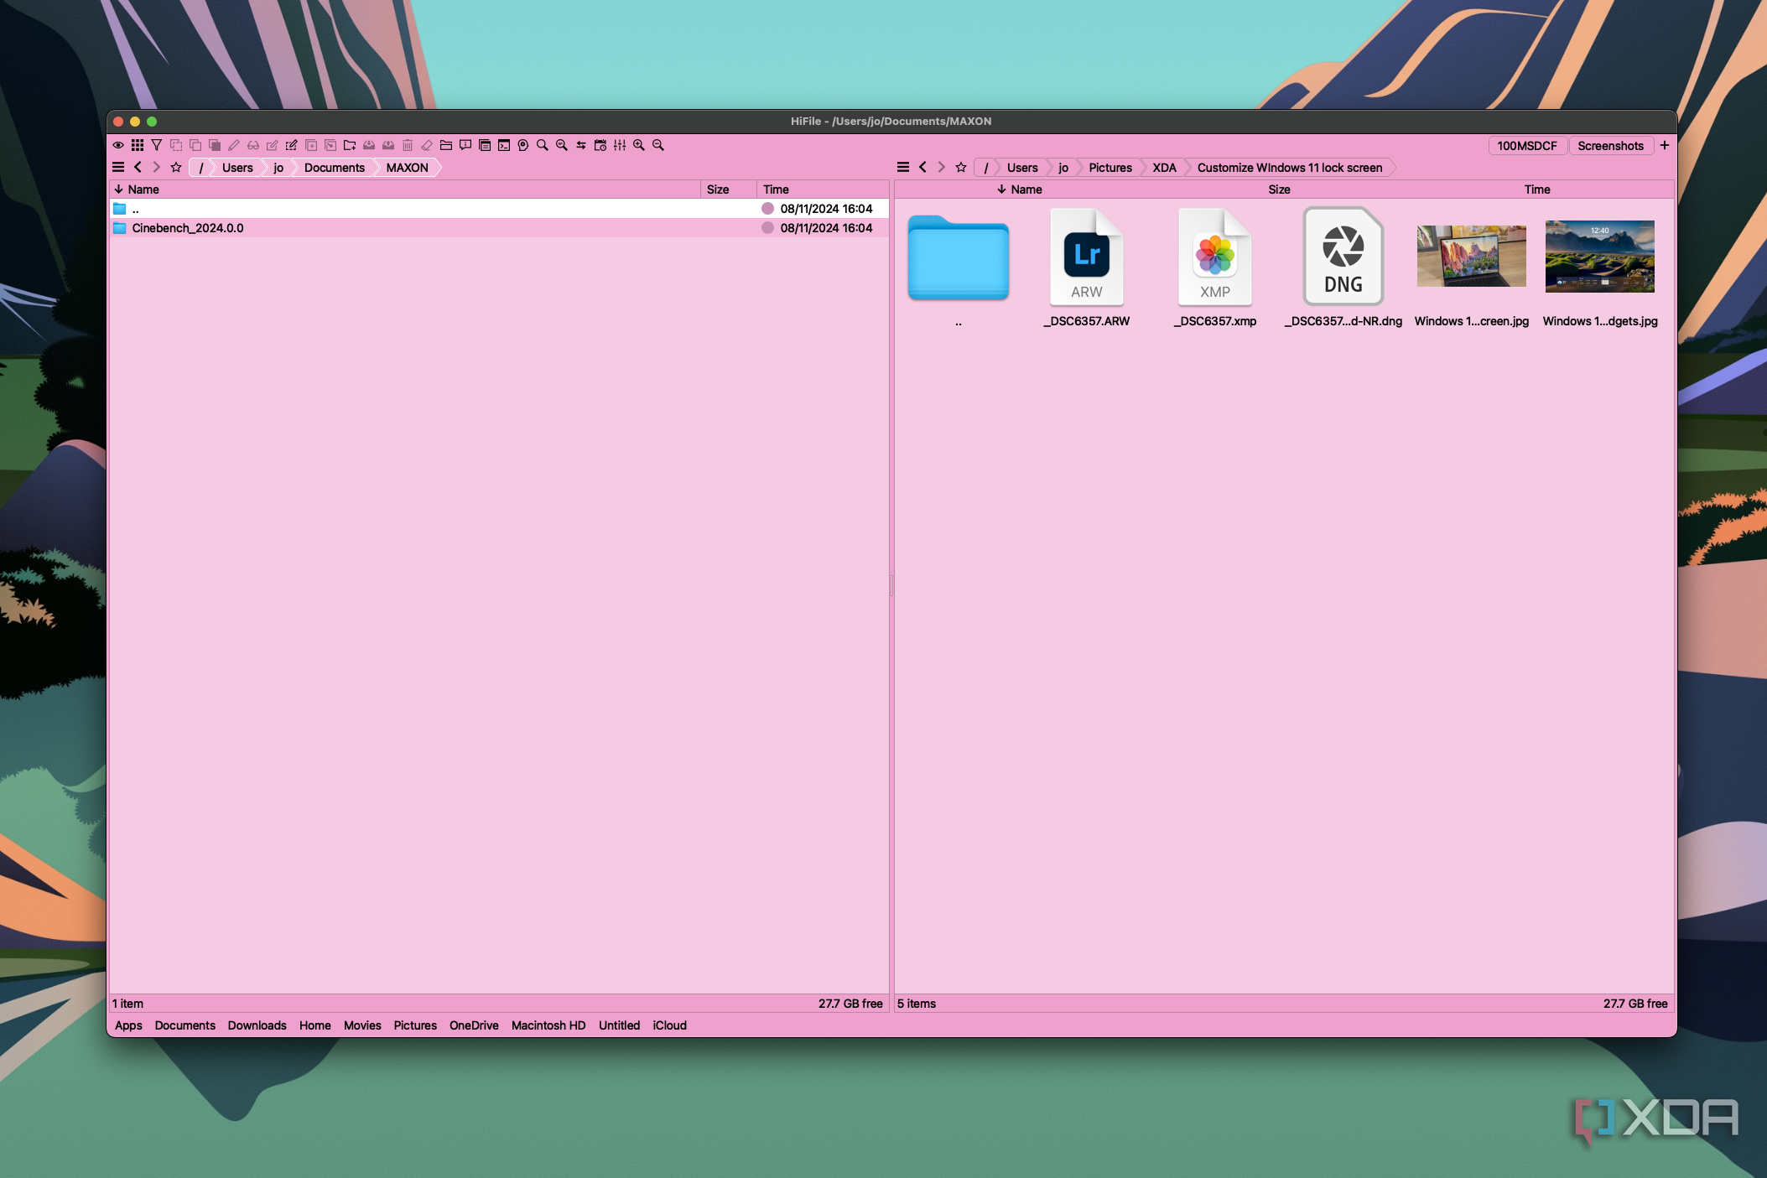Viewport: 1767px width, 1178px height.
Task: Open the terminal icon in the toolbar
Action: pyautogui.click(x=504, y=144)
